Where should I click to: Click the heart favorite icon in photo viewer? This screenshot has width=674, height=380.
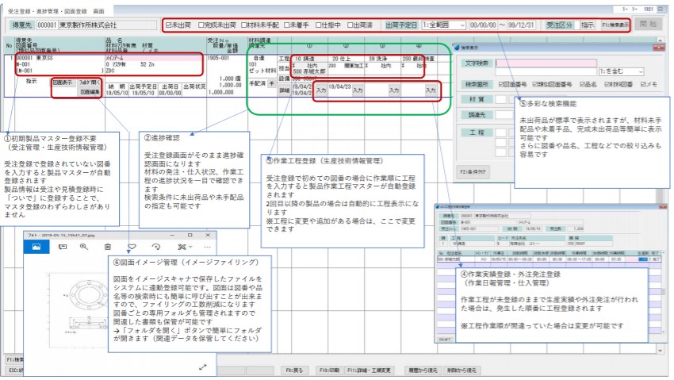point(132,247)
